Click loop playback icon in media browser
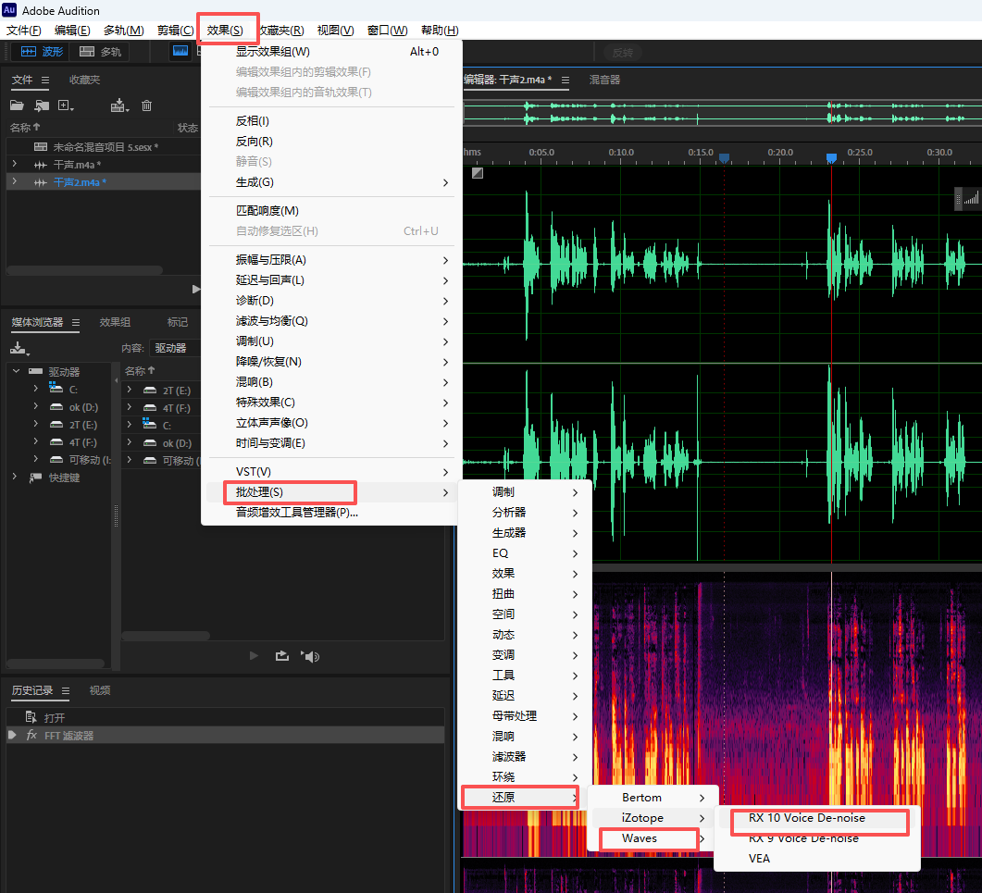The height and width of the screenshot is (893, 982). (282, 656)
